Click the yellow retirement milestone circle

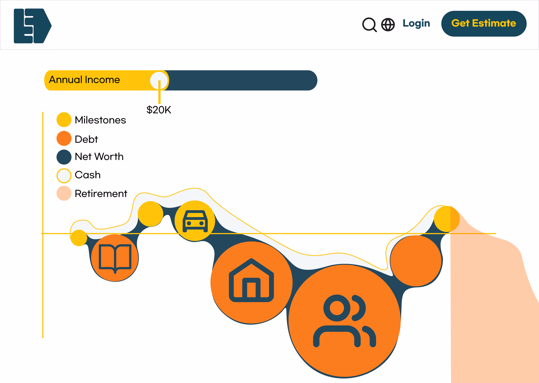point(447,219)
